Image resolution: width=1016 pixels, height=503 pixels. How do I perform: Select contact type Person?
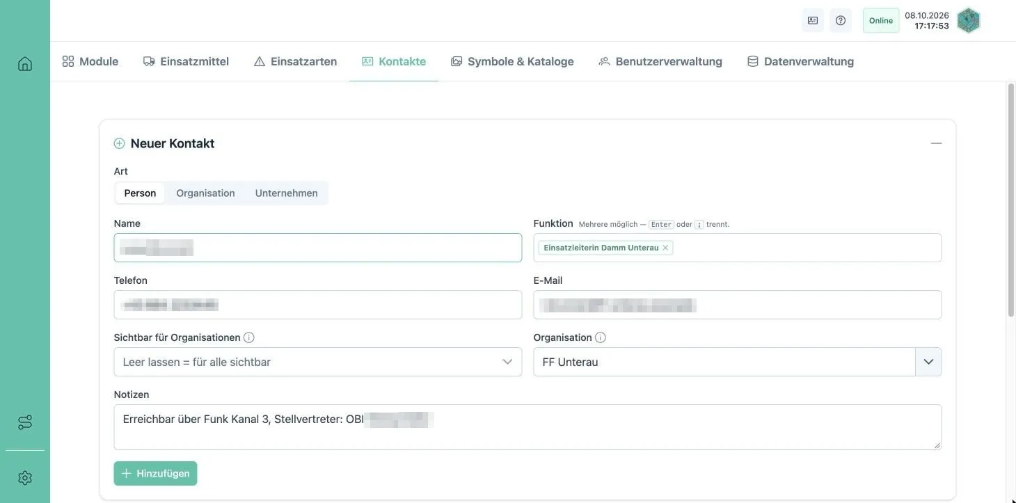click(140, 193)
